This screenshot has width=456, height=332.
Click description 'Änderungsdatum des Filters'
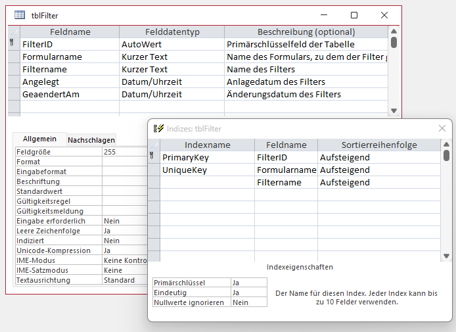306,94
